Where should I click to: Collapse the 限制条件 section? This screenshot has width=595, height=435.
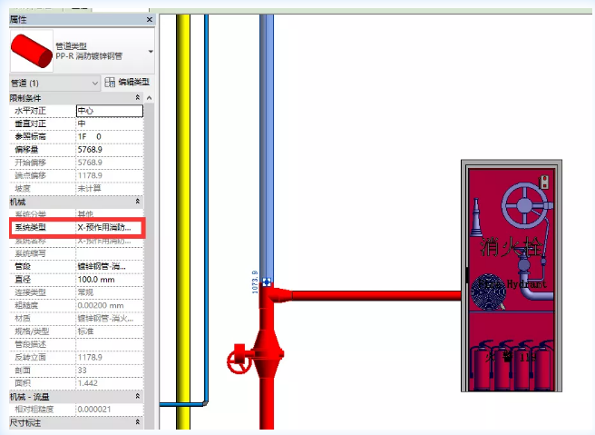pos(137,98)
